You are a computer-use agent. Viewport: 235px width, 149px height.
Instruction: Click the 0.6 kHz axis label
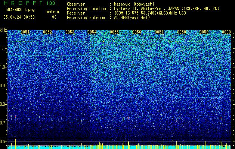tap(3, 142)
